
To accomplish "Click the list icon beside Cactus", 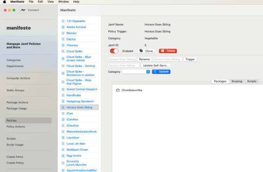I will pyautogui.click(x=63, y=39).
